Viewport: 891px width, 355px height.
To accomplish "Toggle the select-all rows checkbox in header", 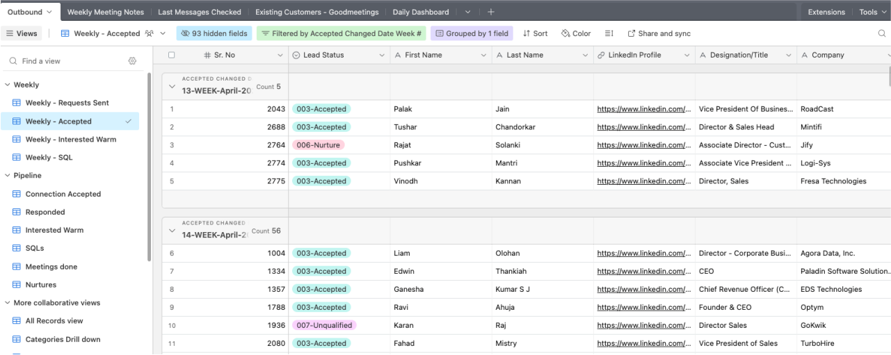I will [x=171, y=55].
